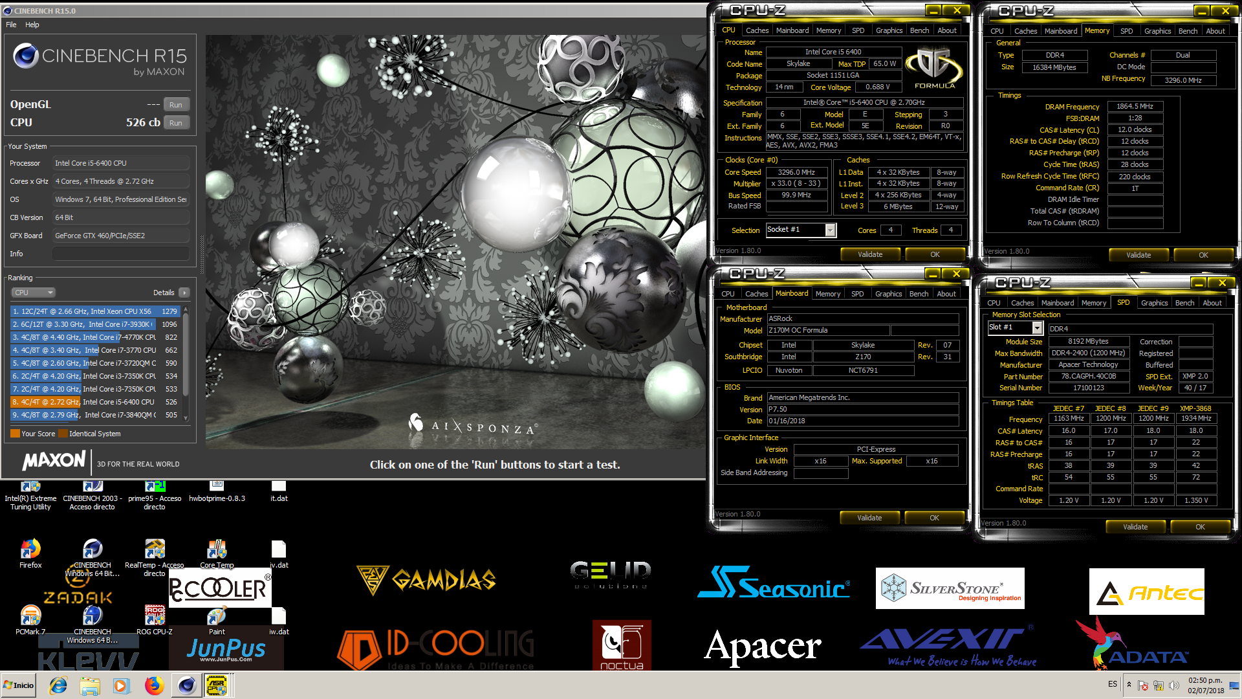Open RealTemp desktop shortcut

(155, 558)
